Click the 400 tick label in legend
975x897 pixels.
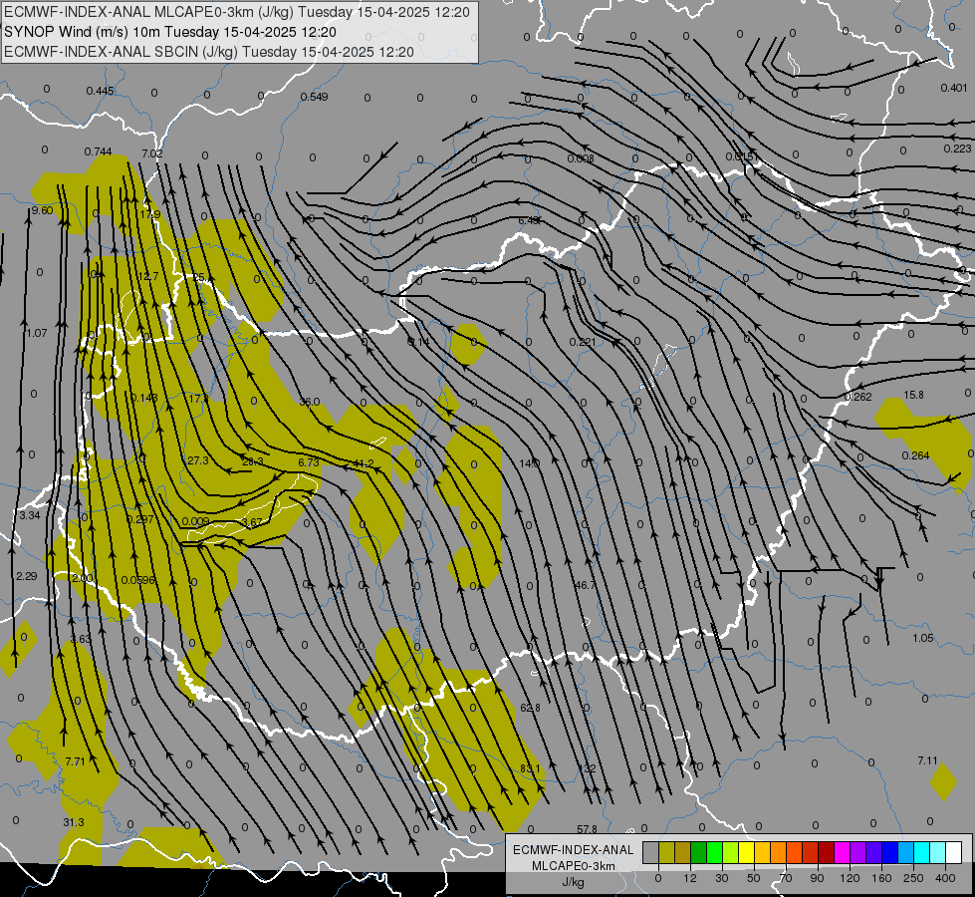click(945, 878)
